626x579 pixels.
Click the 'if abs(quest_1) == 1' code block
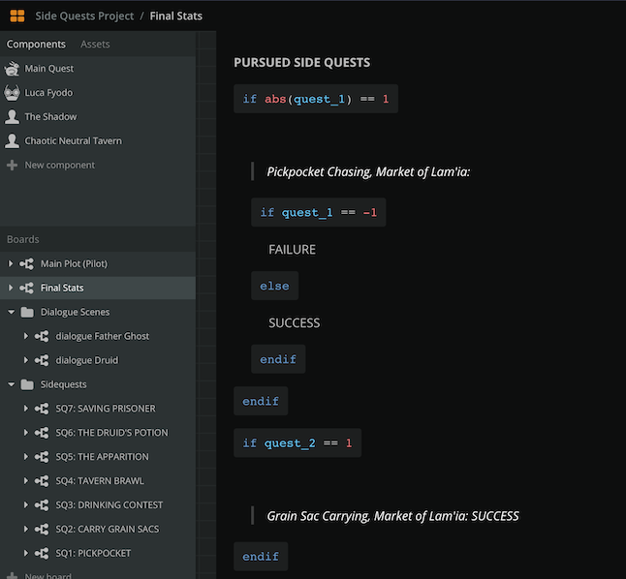(316, 99)
